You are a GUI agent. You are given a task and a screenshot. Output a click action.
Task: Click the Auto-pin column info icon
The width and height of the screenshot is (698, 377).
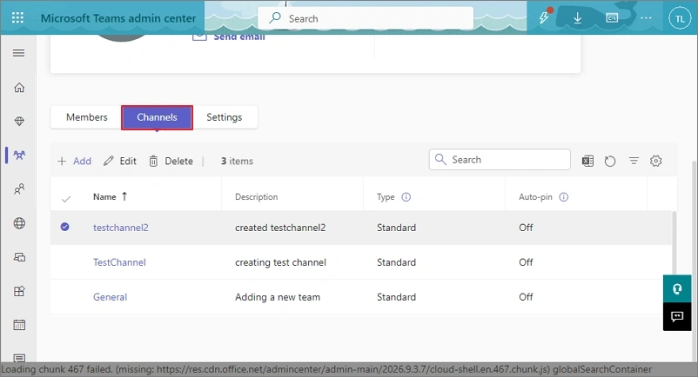tap(564, 196)
